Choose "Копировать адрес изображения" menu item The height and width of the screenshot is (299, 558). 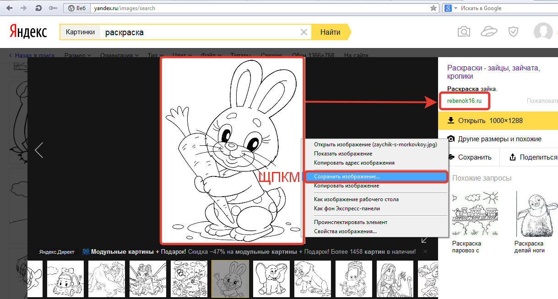click(x=354, y=163)
